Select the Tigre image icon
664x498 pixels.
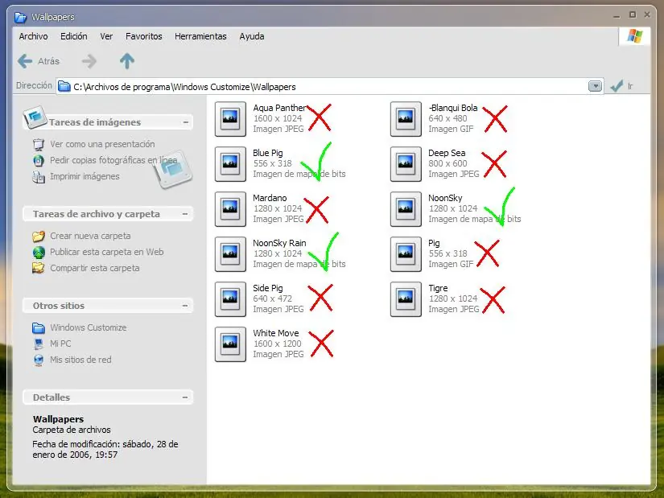coord(406,299)
